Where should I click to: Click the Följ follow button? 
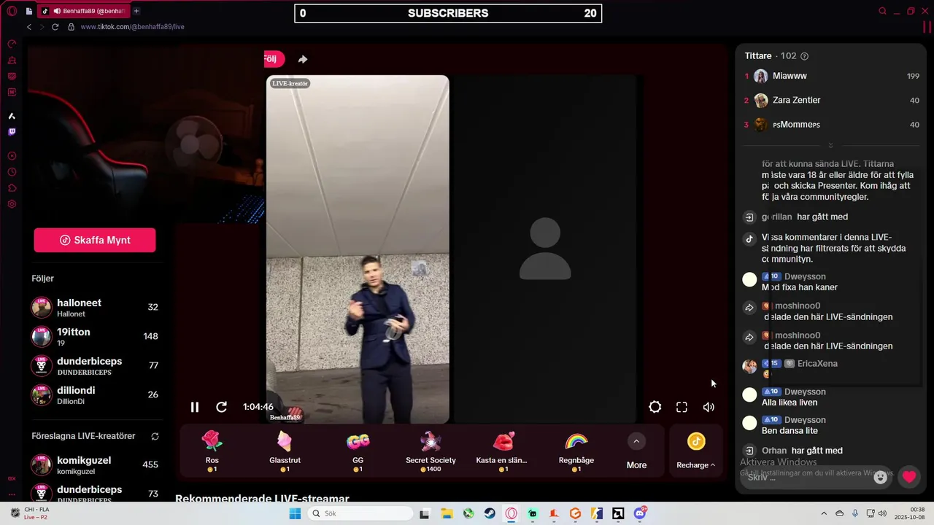274,59
